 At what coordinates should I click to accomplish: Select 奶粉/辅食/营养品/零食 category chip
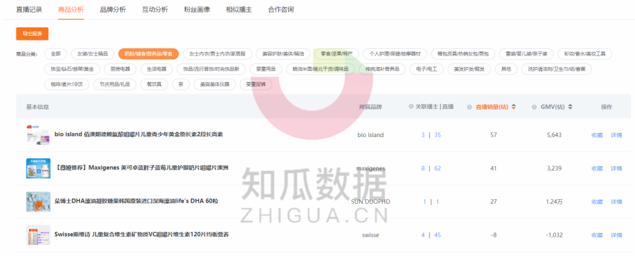pos(148,54)
